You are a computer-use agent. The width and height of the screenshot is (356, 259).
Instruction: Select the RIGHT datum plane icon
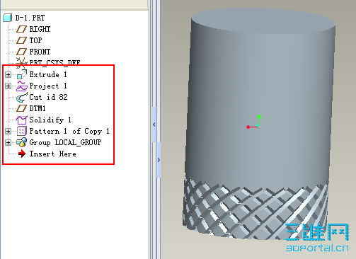21,29
